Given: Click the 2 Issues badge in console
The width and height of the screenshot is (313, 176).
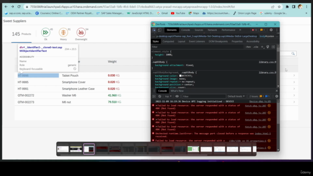Looking at the screenshot, I should (260, 96).
